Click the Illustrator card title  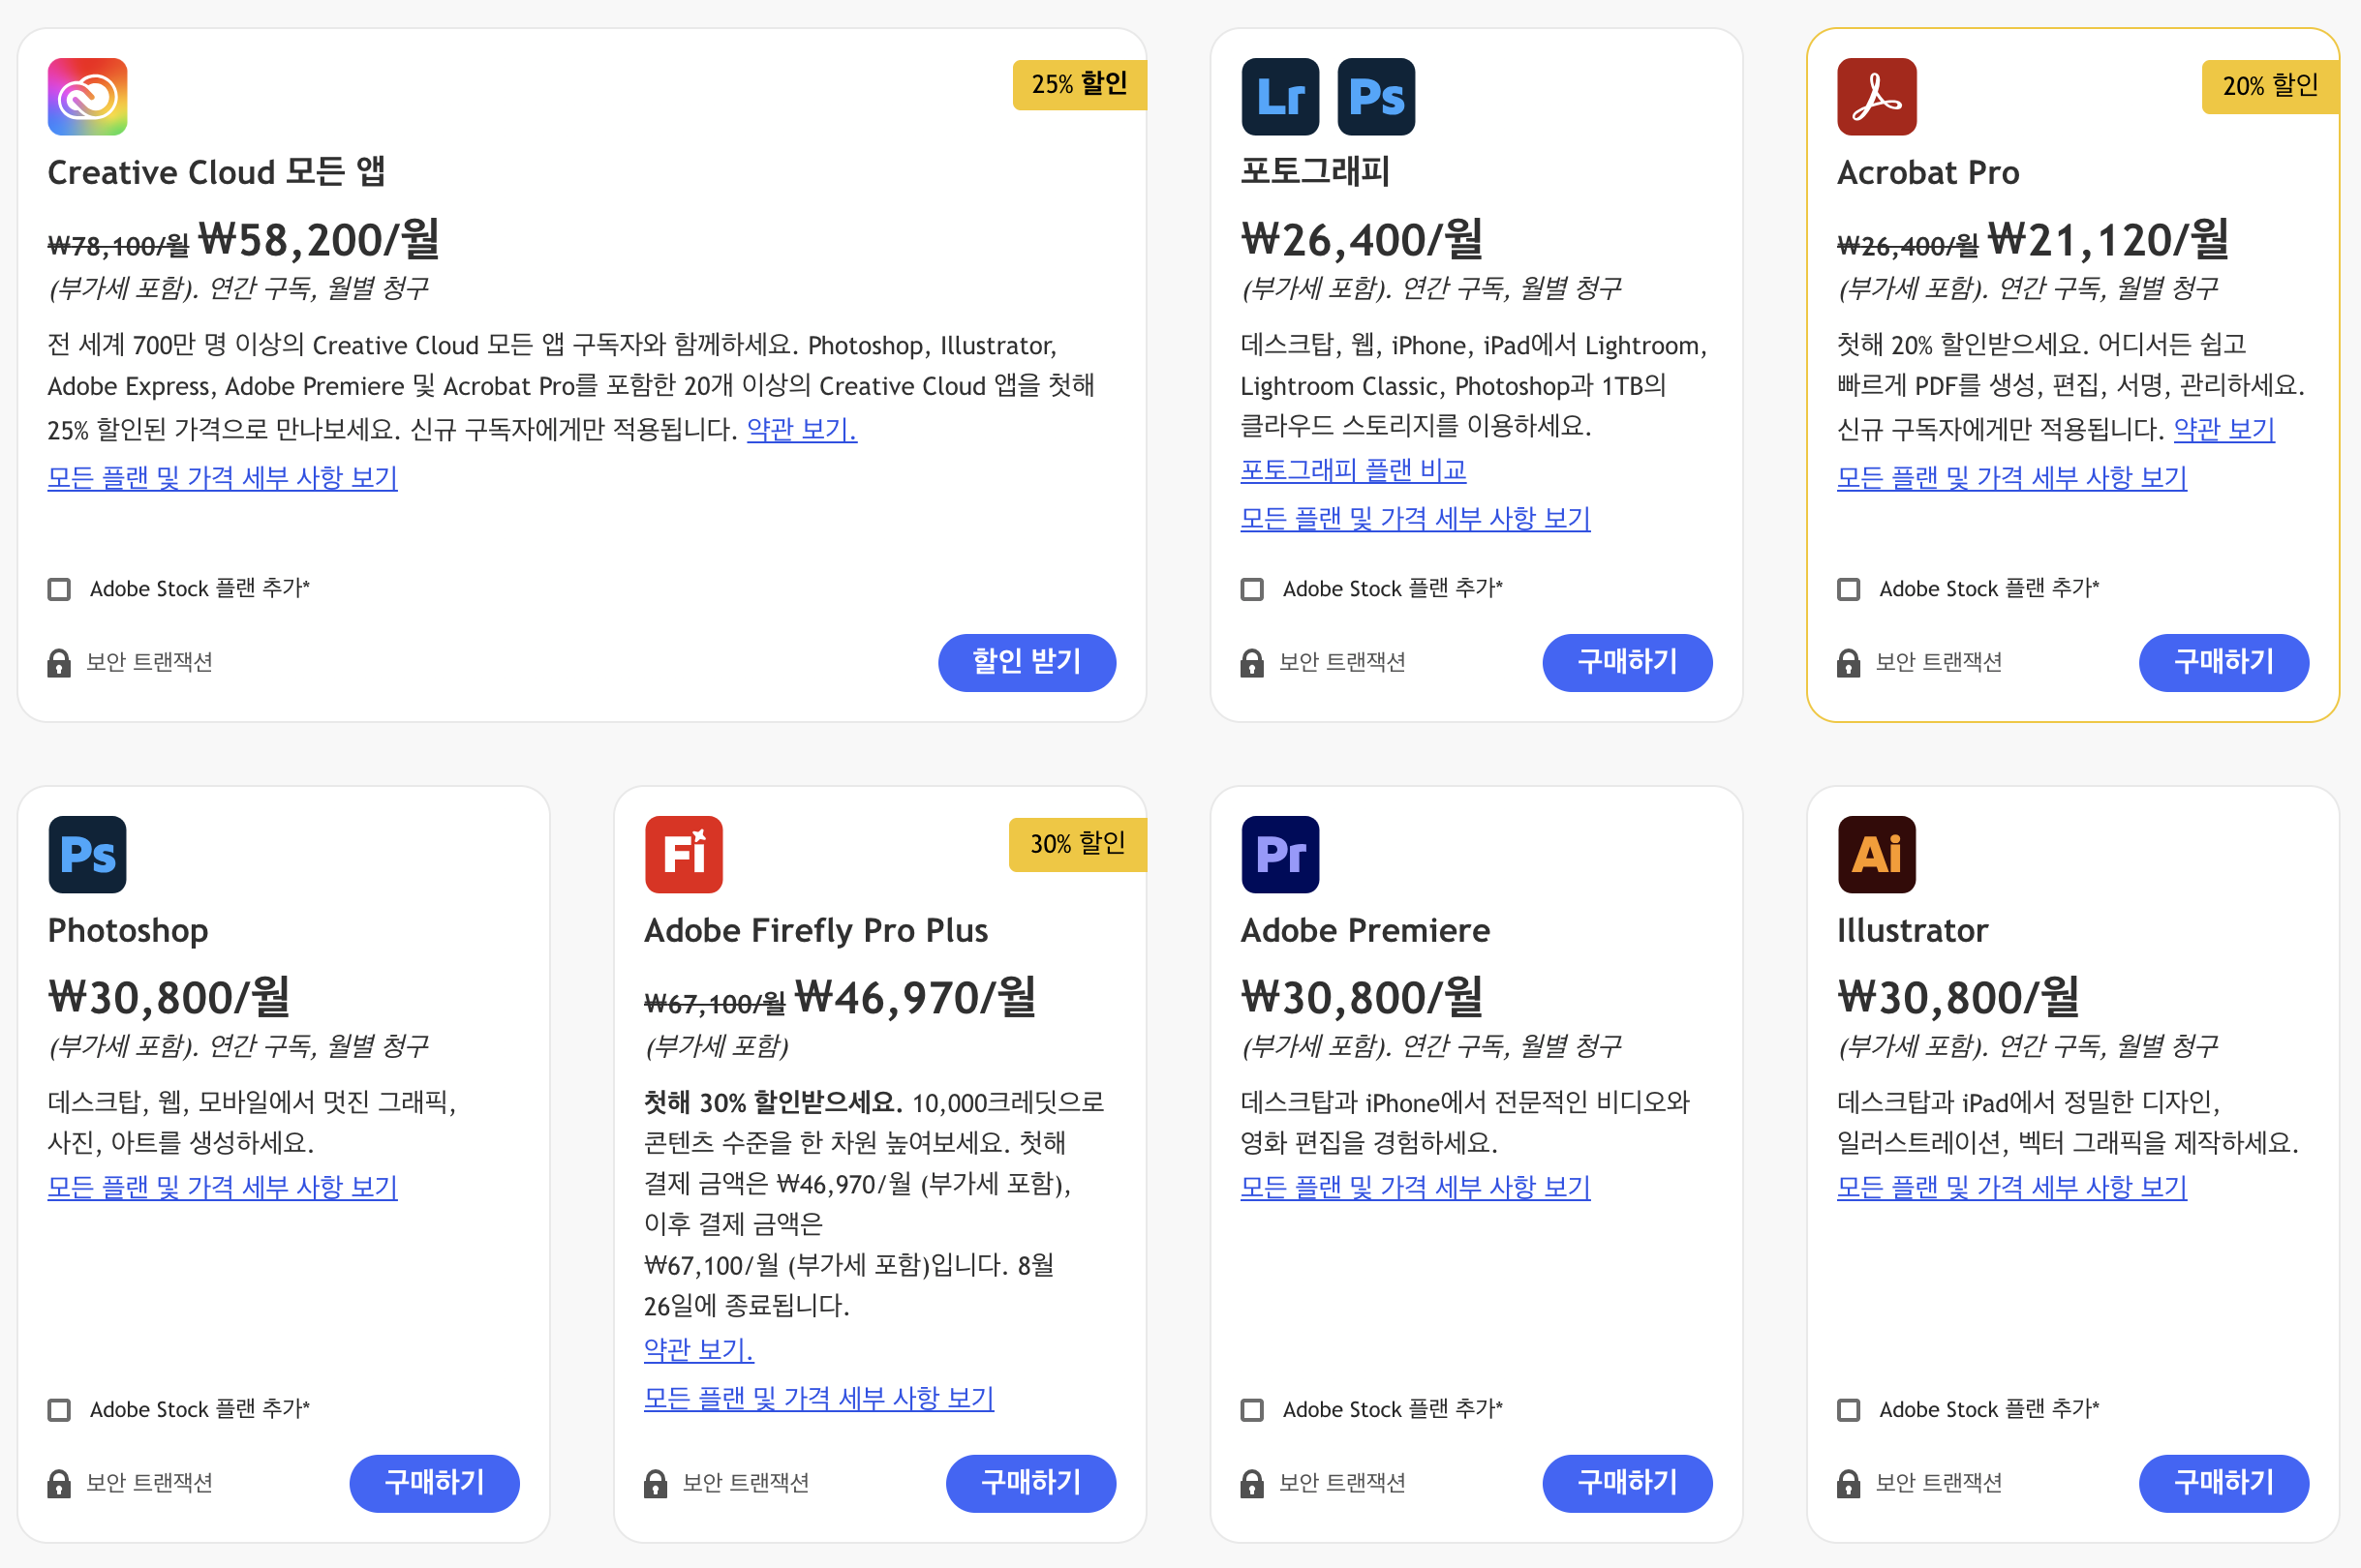coord(1912,931)
